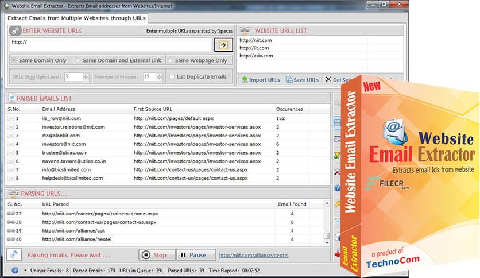Decrease Number of Process spinner

[x=160, y=79]
